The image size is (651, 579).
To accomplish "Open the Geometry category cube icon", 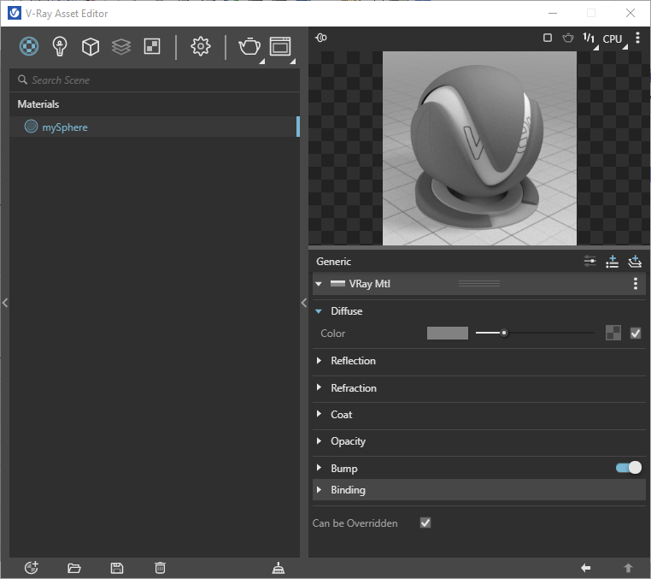I will point(91,46).
